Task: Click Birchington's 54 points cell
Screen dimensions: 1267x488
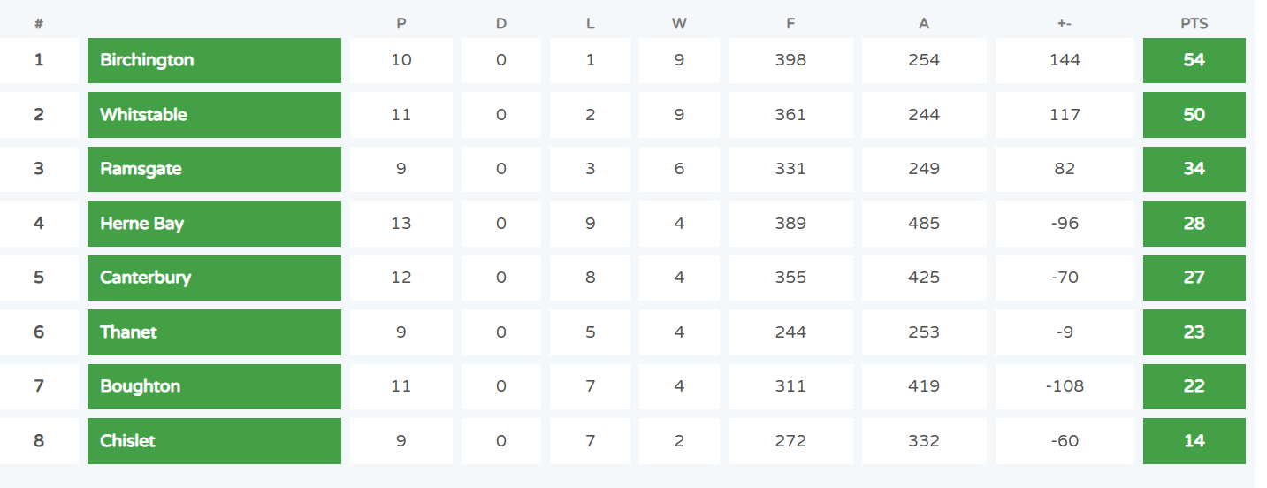Action: click(x=1194, y=60)
